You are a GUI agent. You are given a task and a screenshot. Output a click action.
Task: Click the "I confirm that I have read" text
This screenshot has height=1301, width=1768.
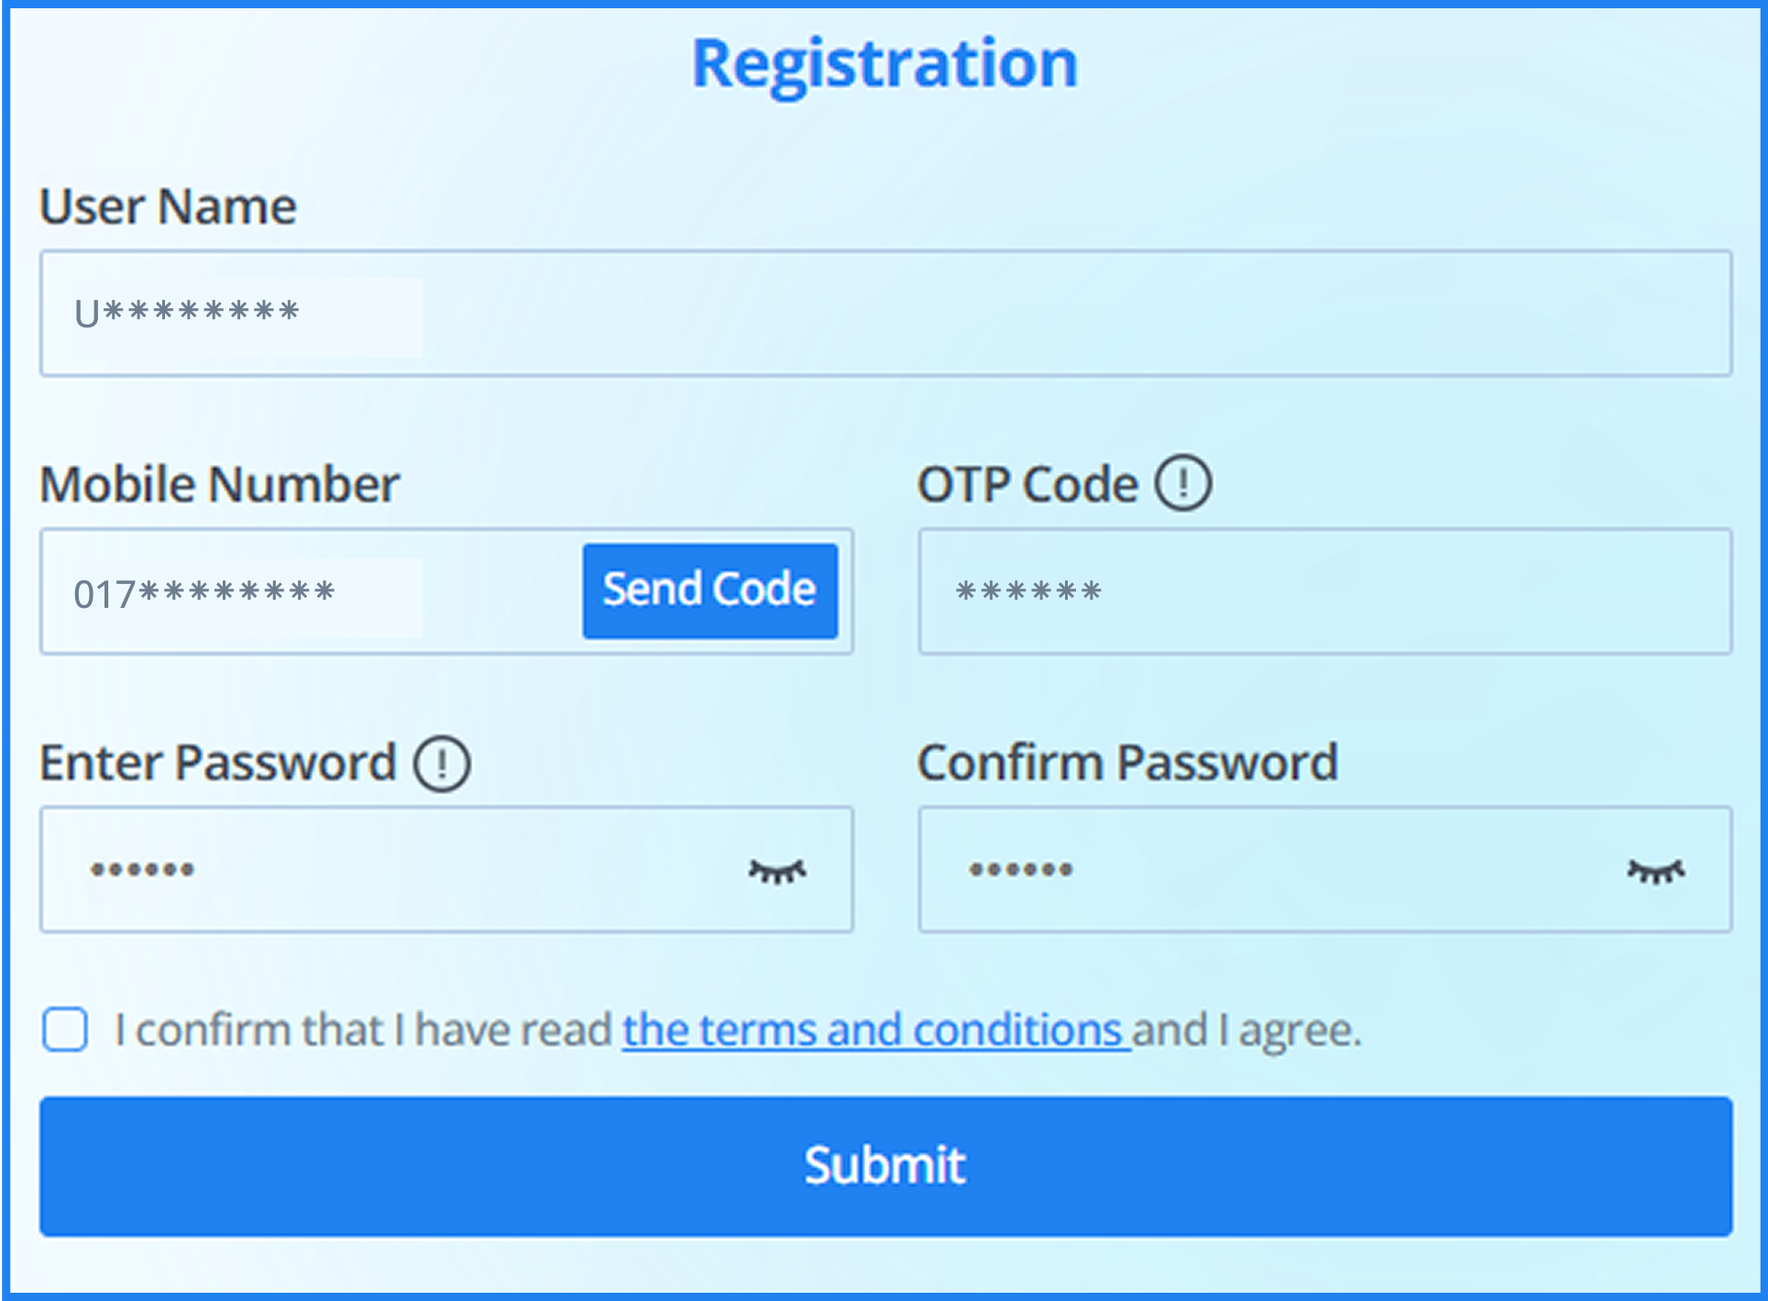(x=363, y=1030)
